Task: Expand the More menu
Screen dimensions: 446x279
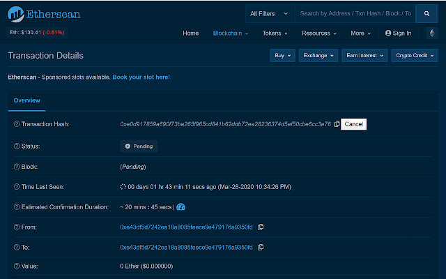Action: pyautogui.click(x=360, y=33)
